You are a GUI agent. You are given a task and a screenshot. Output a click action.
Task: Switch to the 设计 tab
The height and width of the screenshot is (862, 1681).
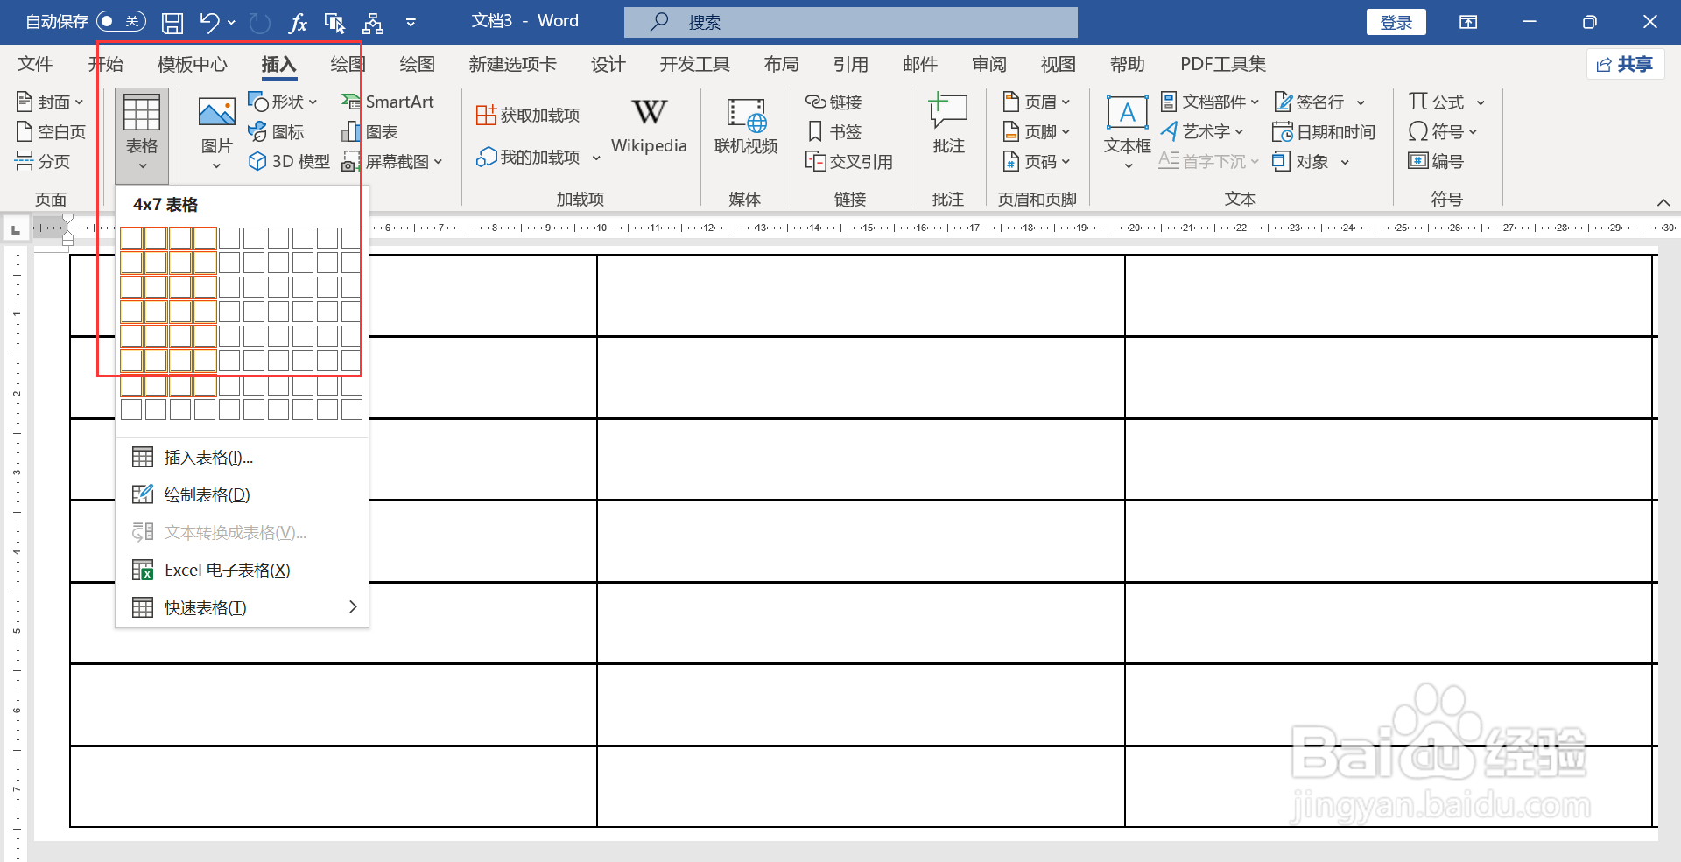[x=608, y=64]
